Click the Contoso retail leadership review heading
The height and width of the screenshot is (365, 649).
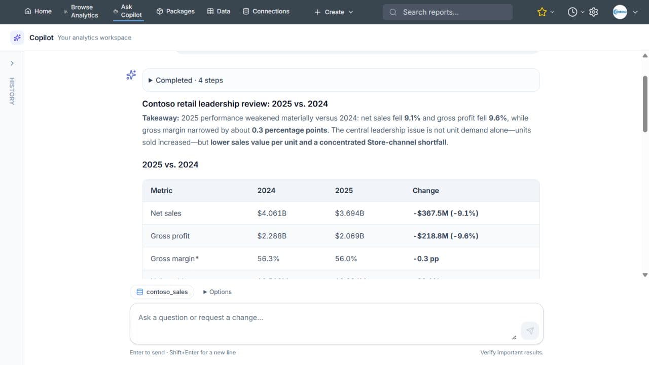(235, 104)
